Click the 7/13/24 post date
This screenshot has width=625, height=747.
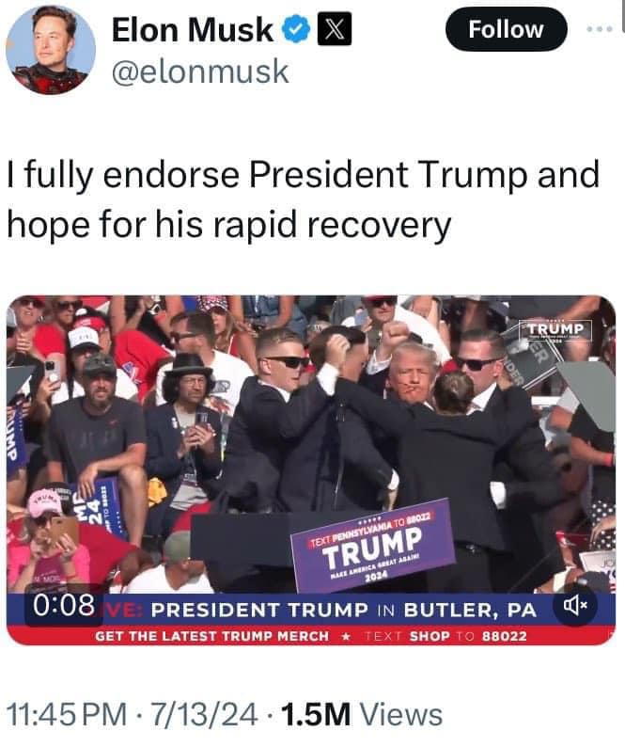(204, 715)
